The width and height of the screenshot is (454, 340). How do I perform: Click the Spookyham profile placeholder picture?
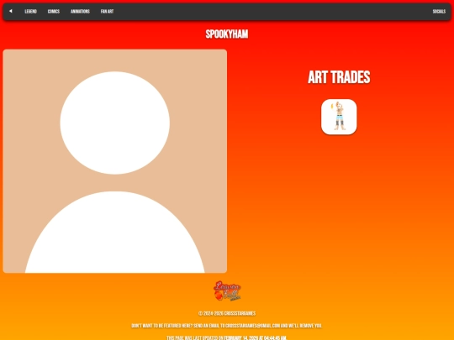point(115,161)
